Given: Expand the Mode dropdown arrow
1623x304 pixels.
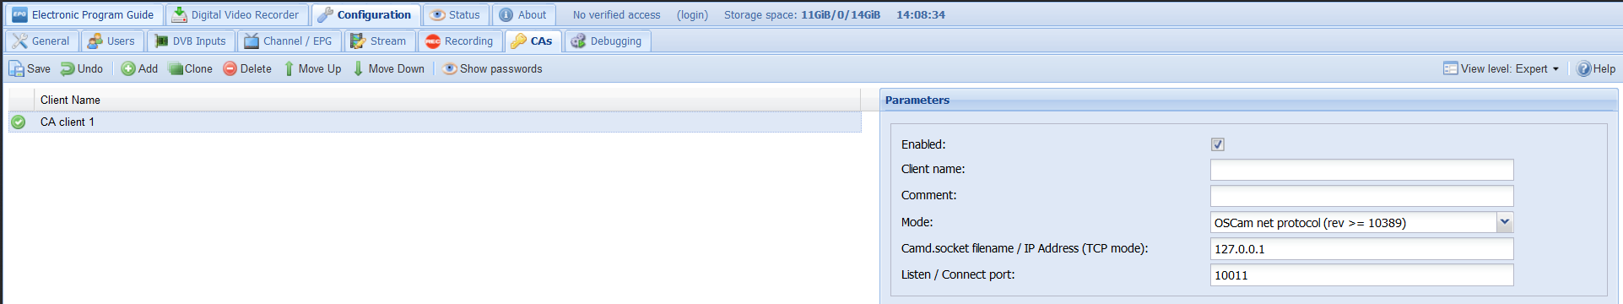Looking at the screenshot, I should coord(1505,222).
